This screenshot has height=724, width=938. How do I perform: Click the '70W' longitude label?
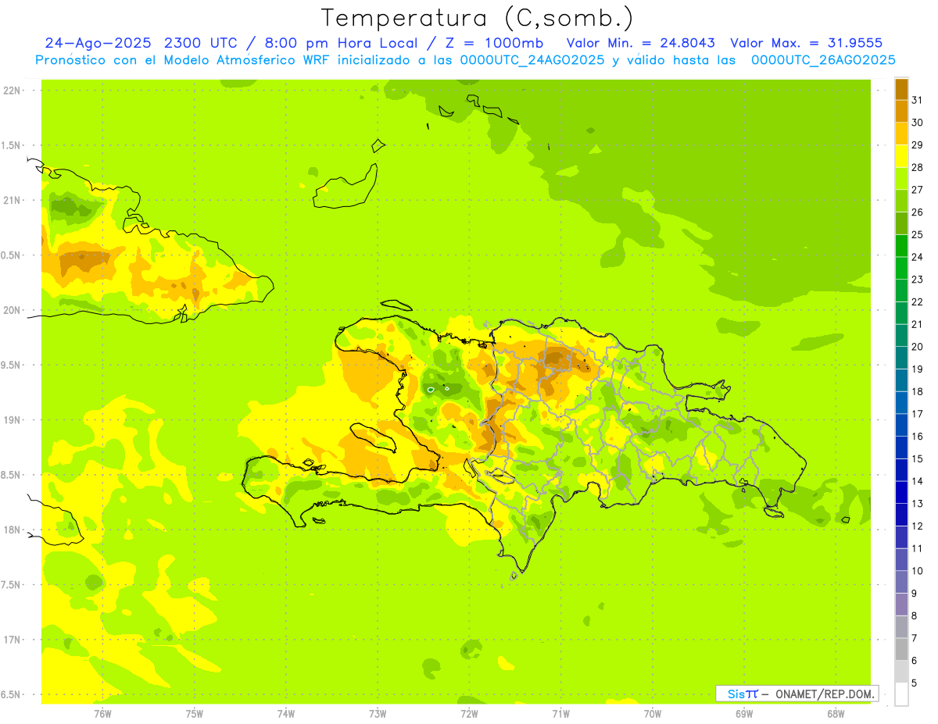coord(653,713)
